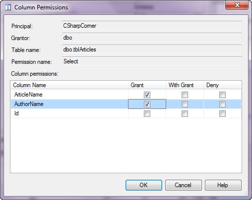Click the Permission name: label
This screenshot has height=200, width=252.
pos(32,62)
